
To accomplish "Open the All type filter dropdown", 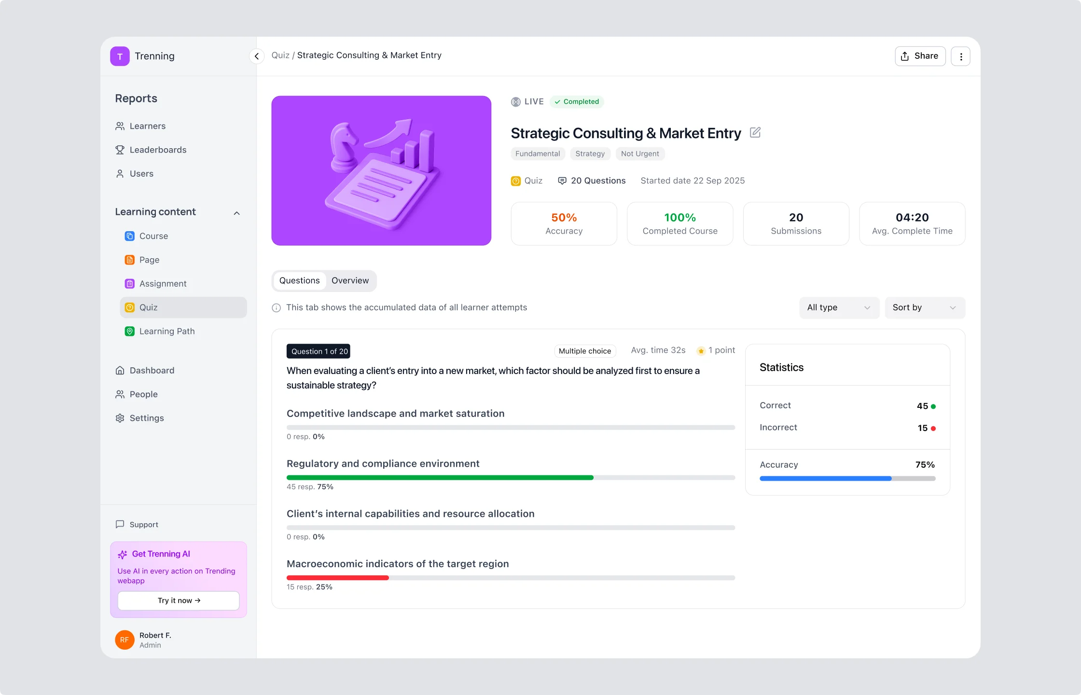I will coord(839,307).
